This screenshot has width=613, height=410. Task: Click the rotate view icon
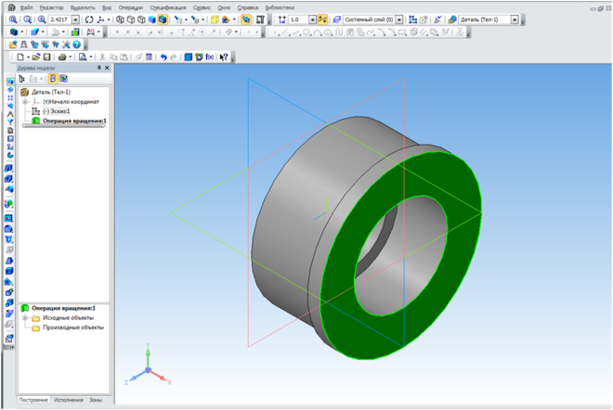point(89,19)
